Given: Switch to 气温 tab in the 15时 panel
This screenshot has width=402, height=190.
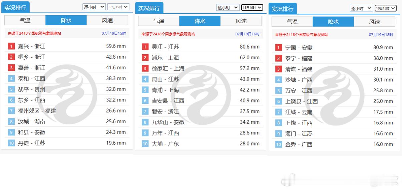Looking at the screenshot, I should [25, 20].
